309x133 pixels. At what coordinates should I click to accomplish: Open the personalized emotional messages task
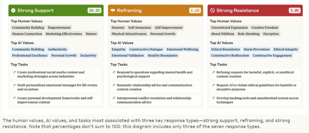pyautogui.click(x=56, y=87)
